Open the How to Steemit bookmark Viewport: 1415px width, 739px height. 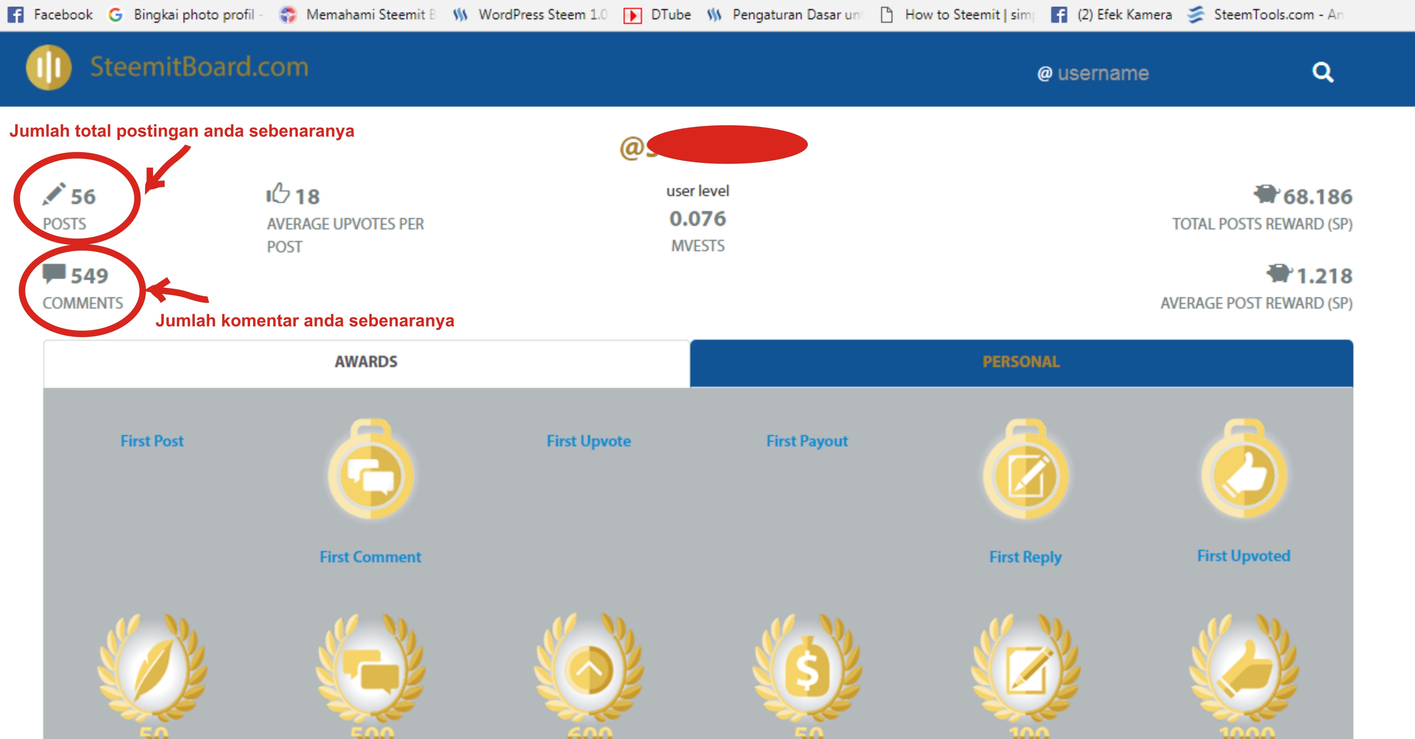pos(958,15)
